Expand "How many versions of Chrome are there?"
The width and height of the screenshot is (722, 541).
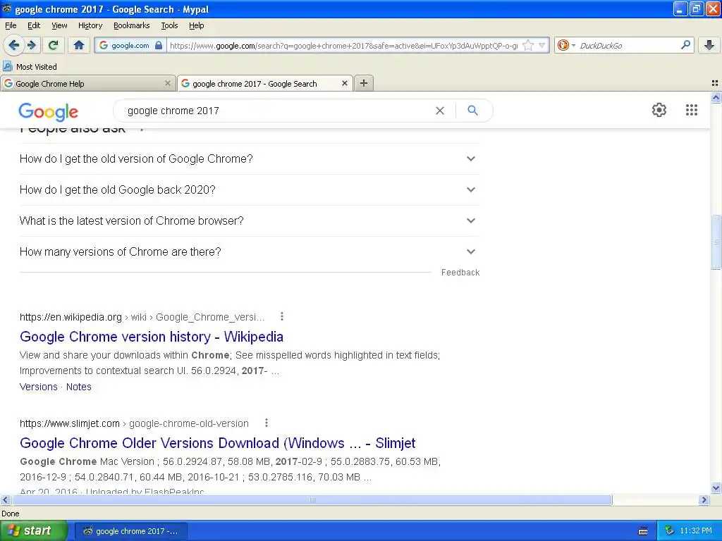pyautogui.click(x=250, y=251)
